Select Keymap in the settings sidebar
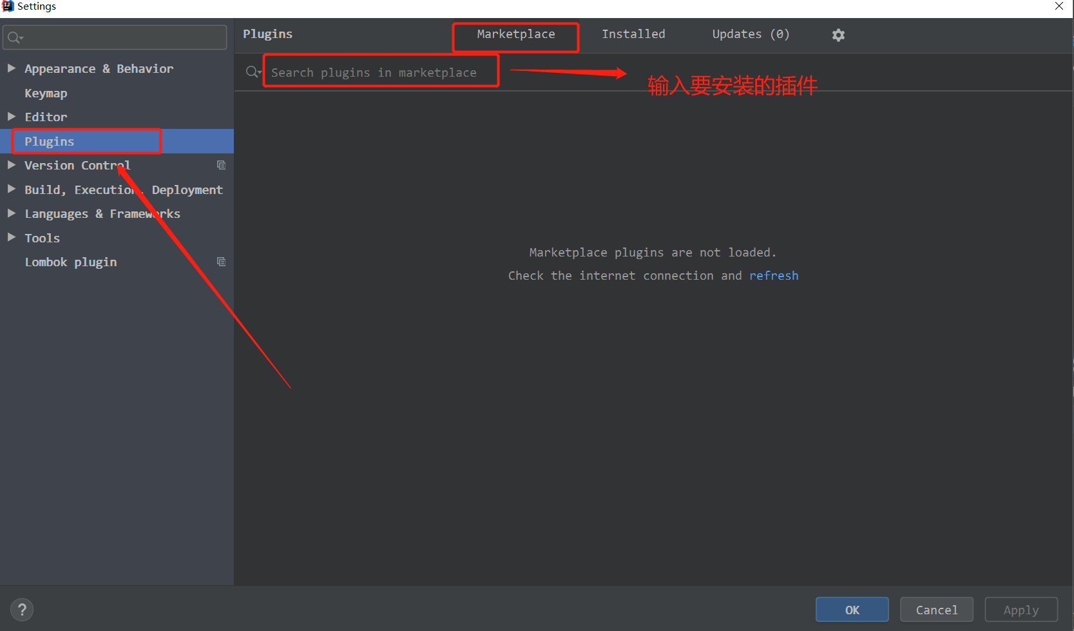The height and width of the screenshot is (631, 1074). (x=46, y=93)
